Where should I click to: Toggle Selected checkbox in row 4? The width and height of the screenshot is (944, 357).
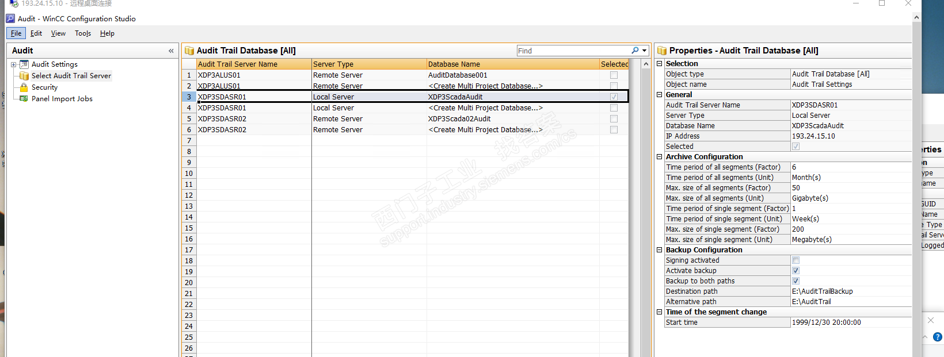click(614, 108)
